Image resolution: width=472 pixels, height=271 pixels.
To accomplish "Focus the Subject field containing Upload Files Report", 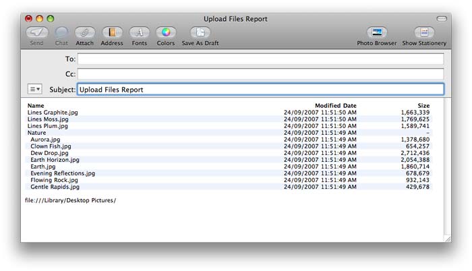I will click(261, 90).
